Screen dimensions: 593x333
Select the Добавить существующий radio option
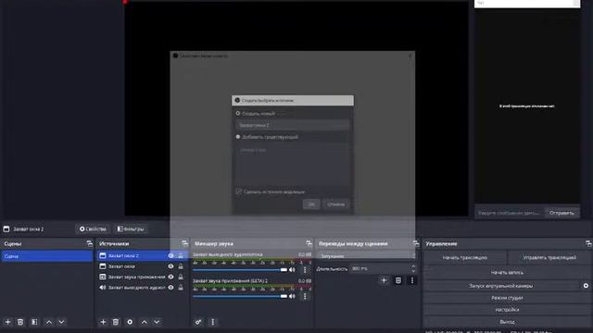coord(238,137)
